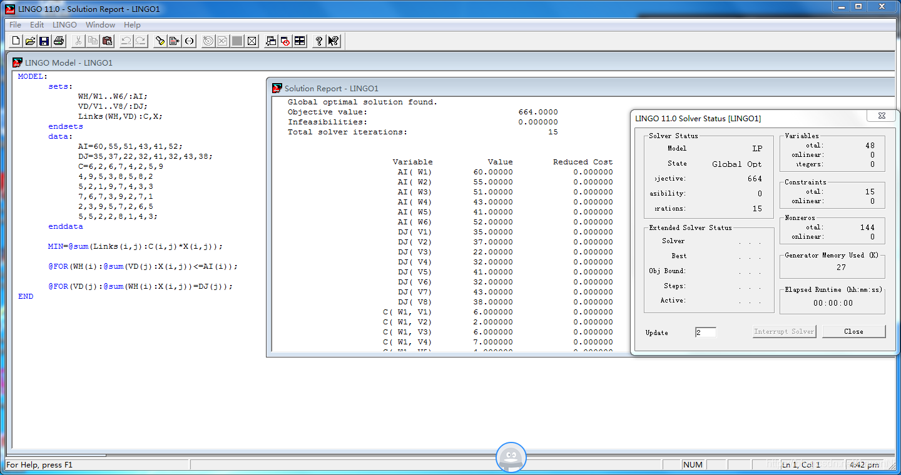
Task: Click the 'Reduced Cost' column header
Action: [x=583, y=162]
